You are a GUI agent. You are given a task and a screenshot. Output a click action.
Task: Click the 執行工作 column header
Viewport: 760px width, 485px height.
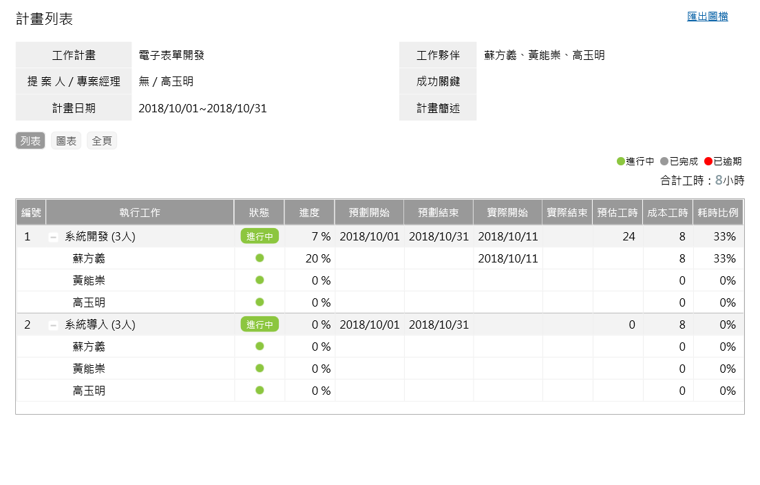[140, 213]
